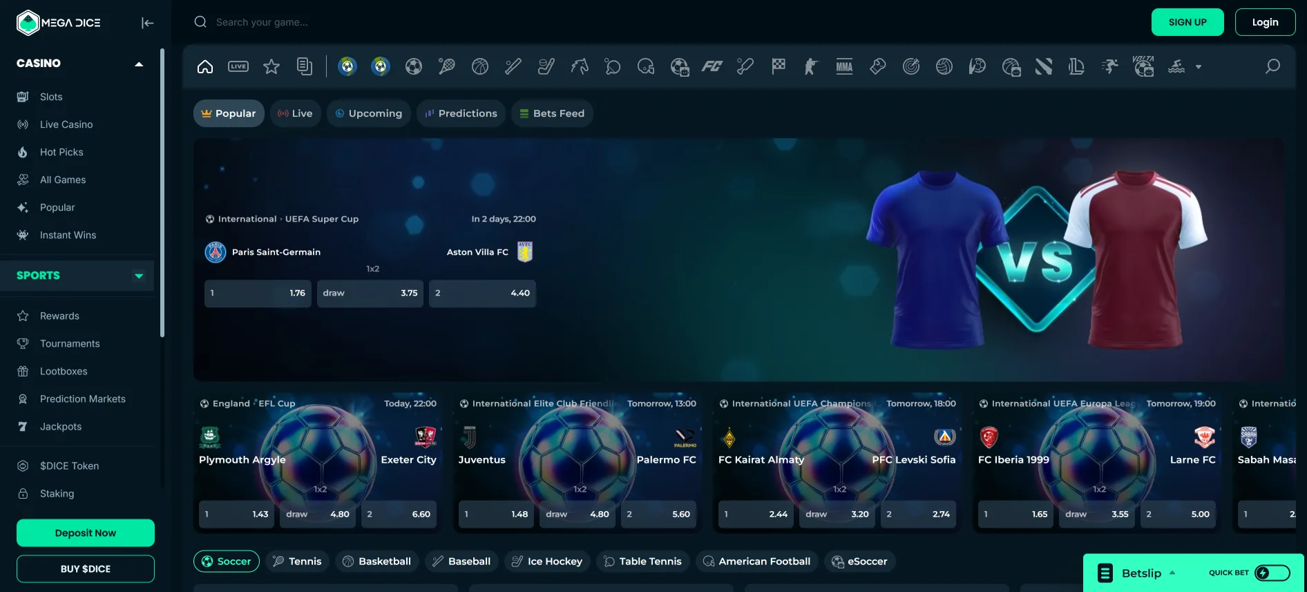Select the eSoccer sport chip

coord(859,562)
